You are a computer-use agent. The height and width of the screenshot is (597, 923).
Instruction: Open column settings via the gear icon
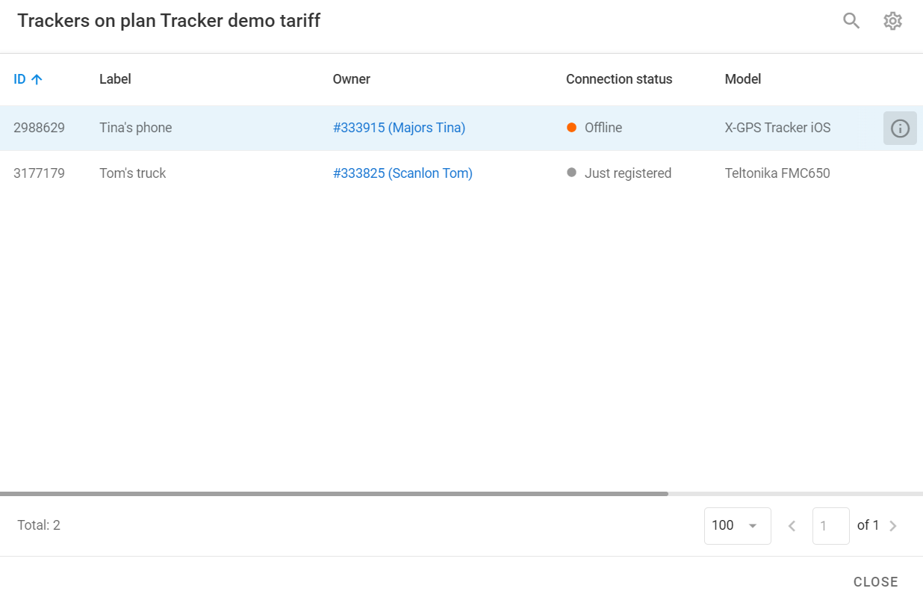(892, 20)
